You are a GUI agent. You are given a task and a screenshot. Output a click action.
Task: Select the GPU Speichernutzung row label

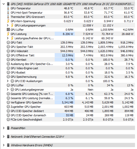[x=24, y=77]
